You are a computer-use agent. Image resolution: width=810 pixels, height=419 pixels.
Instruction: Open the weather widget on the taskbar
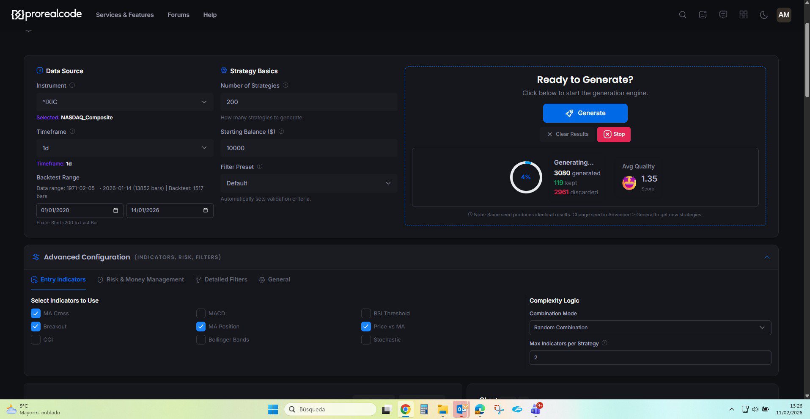coord(33,409)
